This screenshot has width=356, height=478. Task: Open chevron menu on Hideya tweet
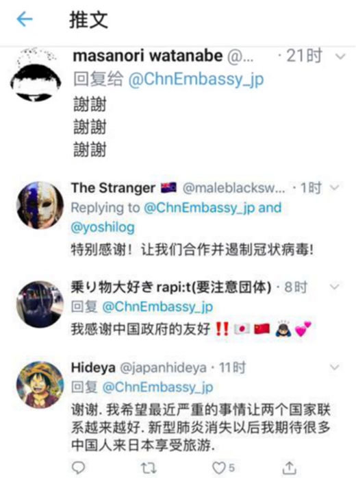[x=335, y=368]
